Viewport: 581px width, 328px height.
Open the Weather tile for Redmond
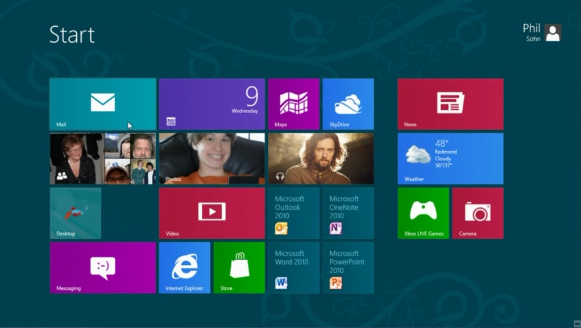(x=450, y=159)
